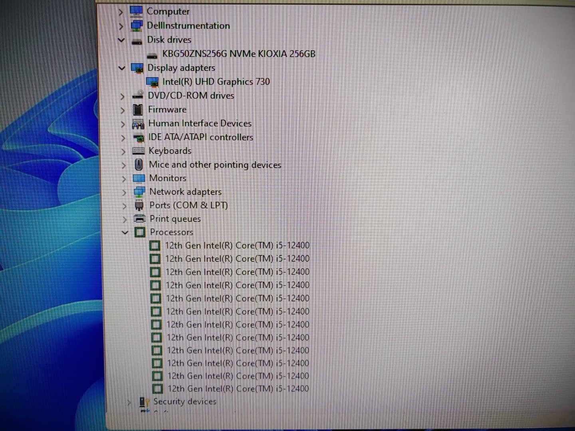Click the Intel UHD Graphics 730 icon
The height and width of the screenshot is (431, 575).
pos(153,83)
